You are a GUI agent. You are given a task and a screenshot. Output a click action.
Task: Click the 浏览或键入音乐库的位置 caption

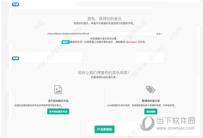[104, 39]
